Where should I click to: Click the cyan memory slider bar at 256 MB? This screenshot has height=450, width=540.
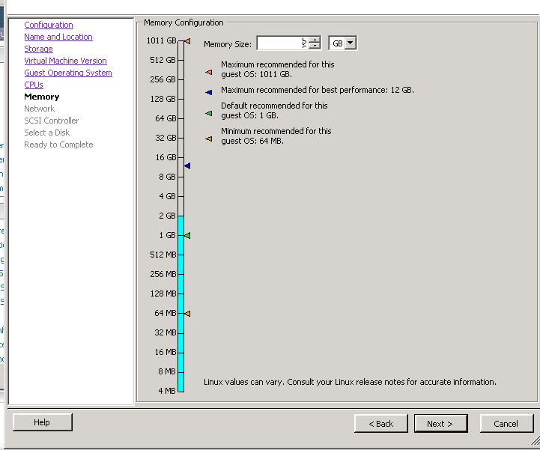tap(180, 274)
